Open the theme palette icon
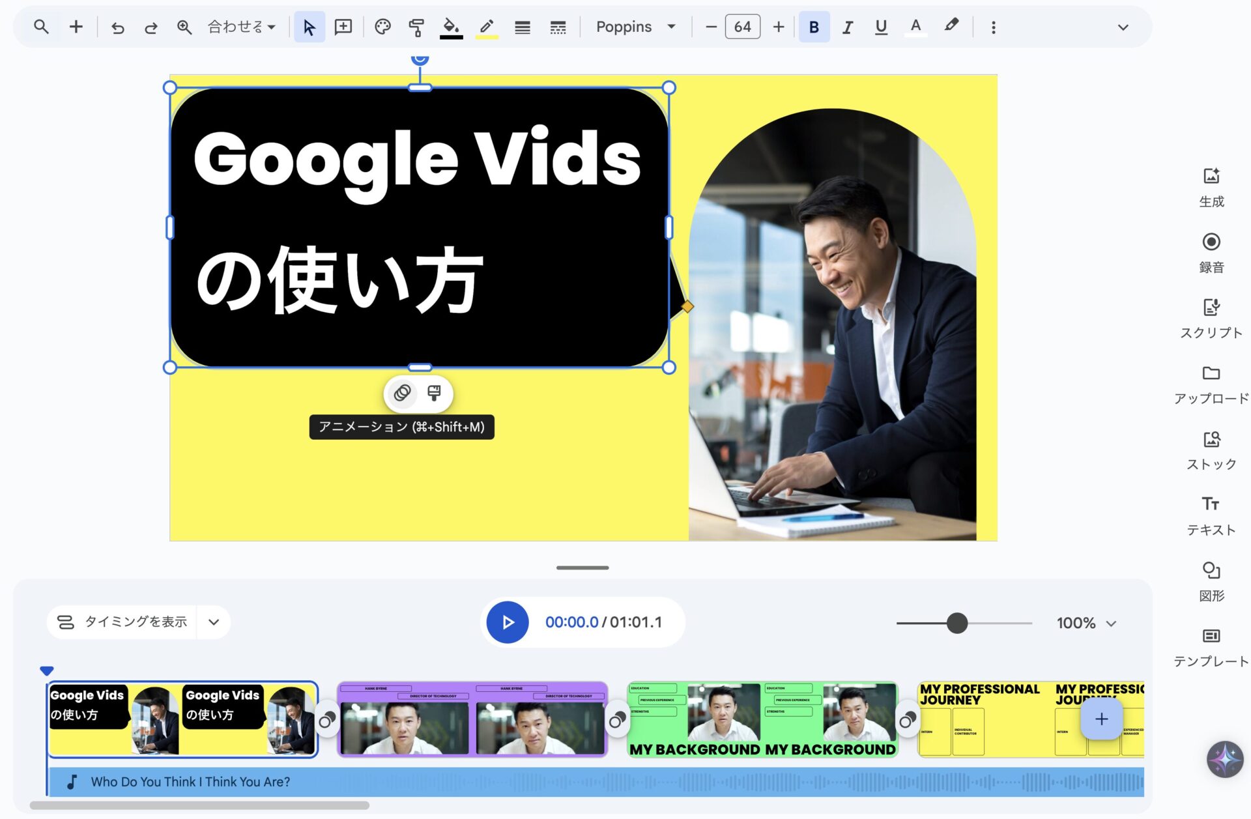 [x=382, y=27]
